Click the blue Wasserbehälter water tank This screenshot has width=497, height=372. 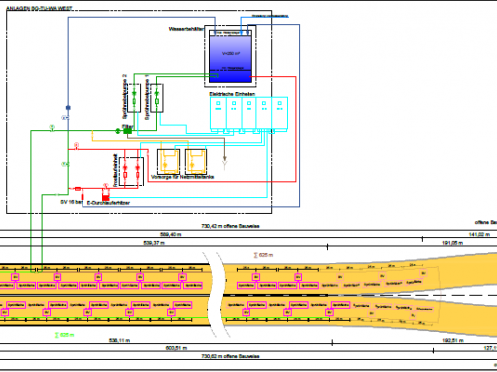point(231,59)
